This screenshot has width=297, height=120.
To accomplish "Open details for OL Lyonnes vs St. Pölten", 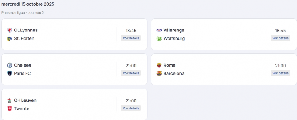I will pyautogui.click(x=131, y=38).
